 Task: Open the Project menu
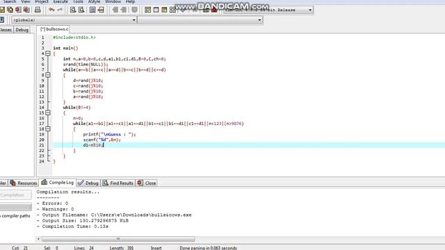42,1
